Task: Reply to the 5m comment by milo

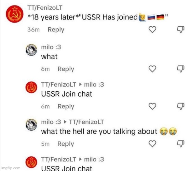Action: coord(66,144)
